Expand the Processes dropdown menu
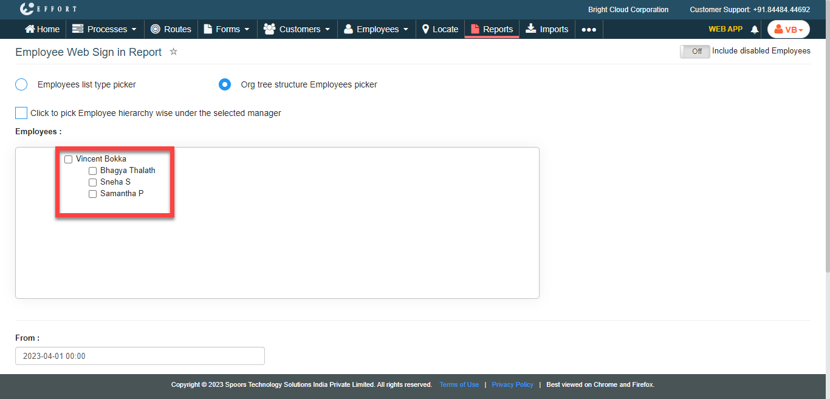The width and height of the screenshot is (830, 399). coord(105,29)
